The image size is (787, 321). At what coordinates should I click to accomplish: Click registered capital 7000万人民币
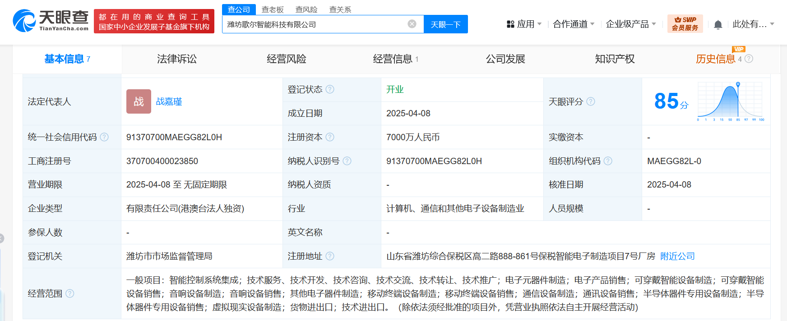413,137
